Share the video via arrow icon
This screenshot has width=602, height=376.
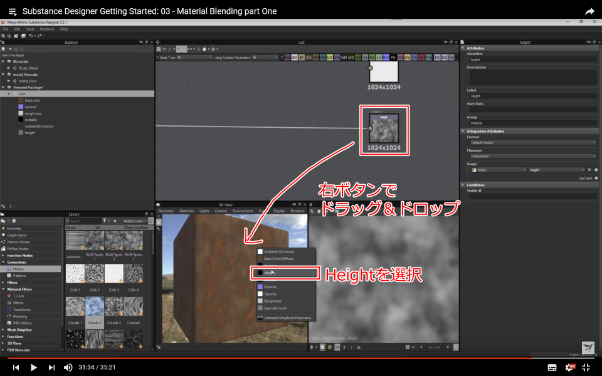(589, 11)
